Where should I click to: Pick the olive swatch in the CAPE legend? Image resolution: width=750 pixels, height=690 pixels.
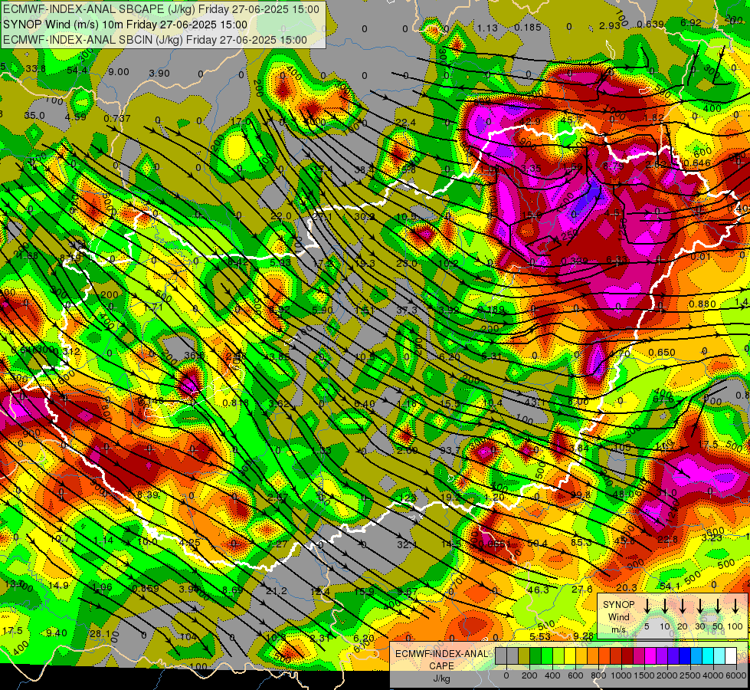click(x=524, y=656)
